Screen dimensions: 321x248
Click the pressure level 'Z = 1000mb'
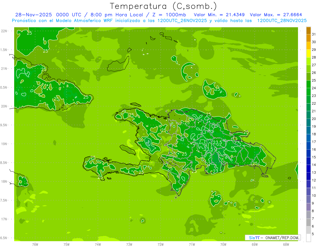point(169,15)
